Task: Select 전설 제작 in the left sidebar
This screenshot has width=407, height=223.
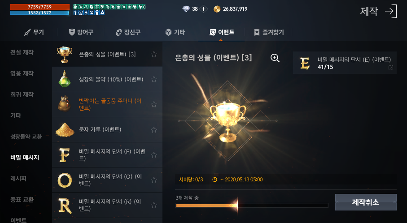Action: (x=22, y=52)
